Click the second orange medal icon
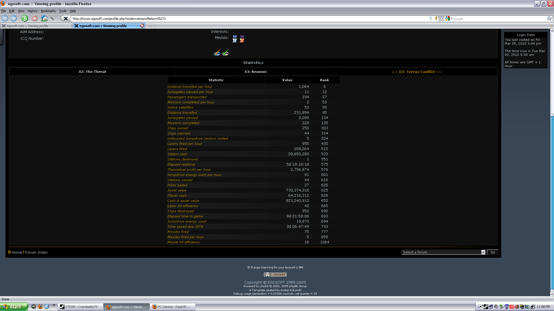Screen dimensions: 554x311 pos(242,39)
